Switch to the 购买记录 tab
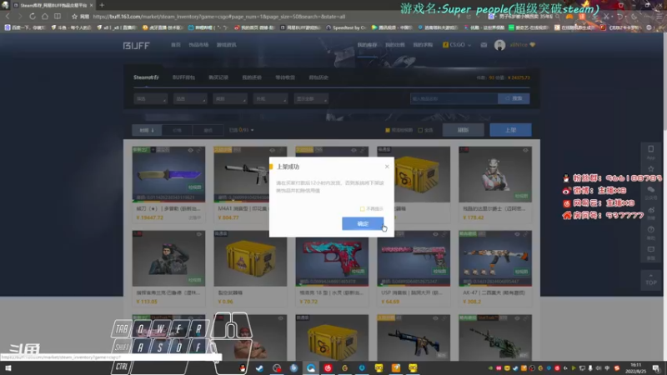This screenshot has width=667, height=375. 218,77
